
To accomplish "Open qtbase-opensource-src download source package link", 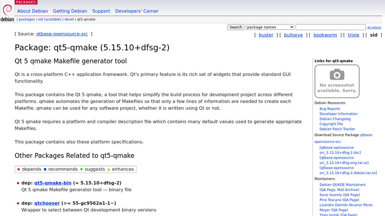I will (x=344, y=138).
